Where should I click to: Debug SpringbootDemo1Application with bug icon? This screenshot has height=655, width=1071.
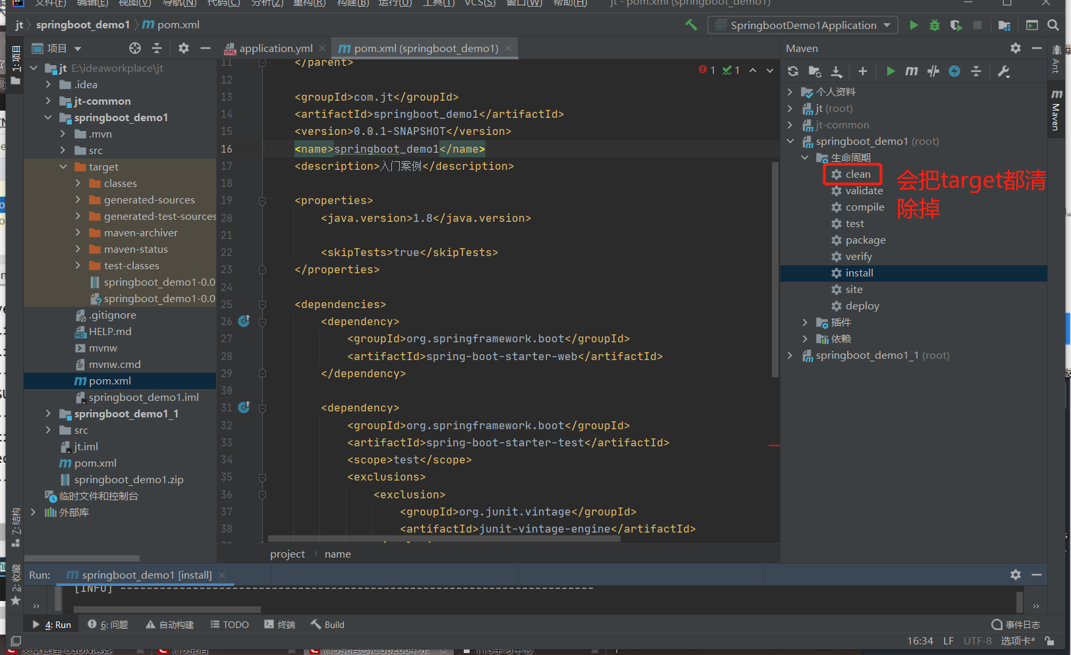(935, 25)
